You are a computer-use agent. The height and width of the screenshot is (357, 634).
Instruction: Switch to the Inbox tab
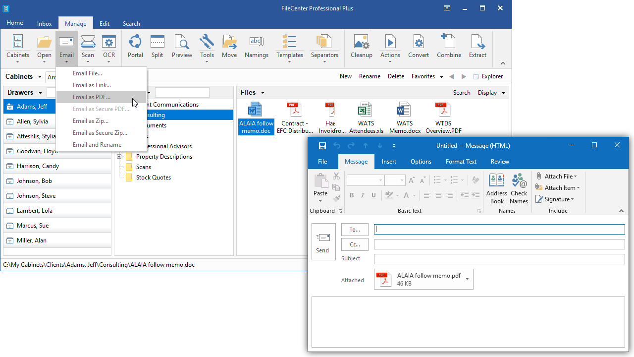tap(45, 23)
